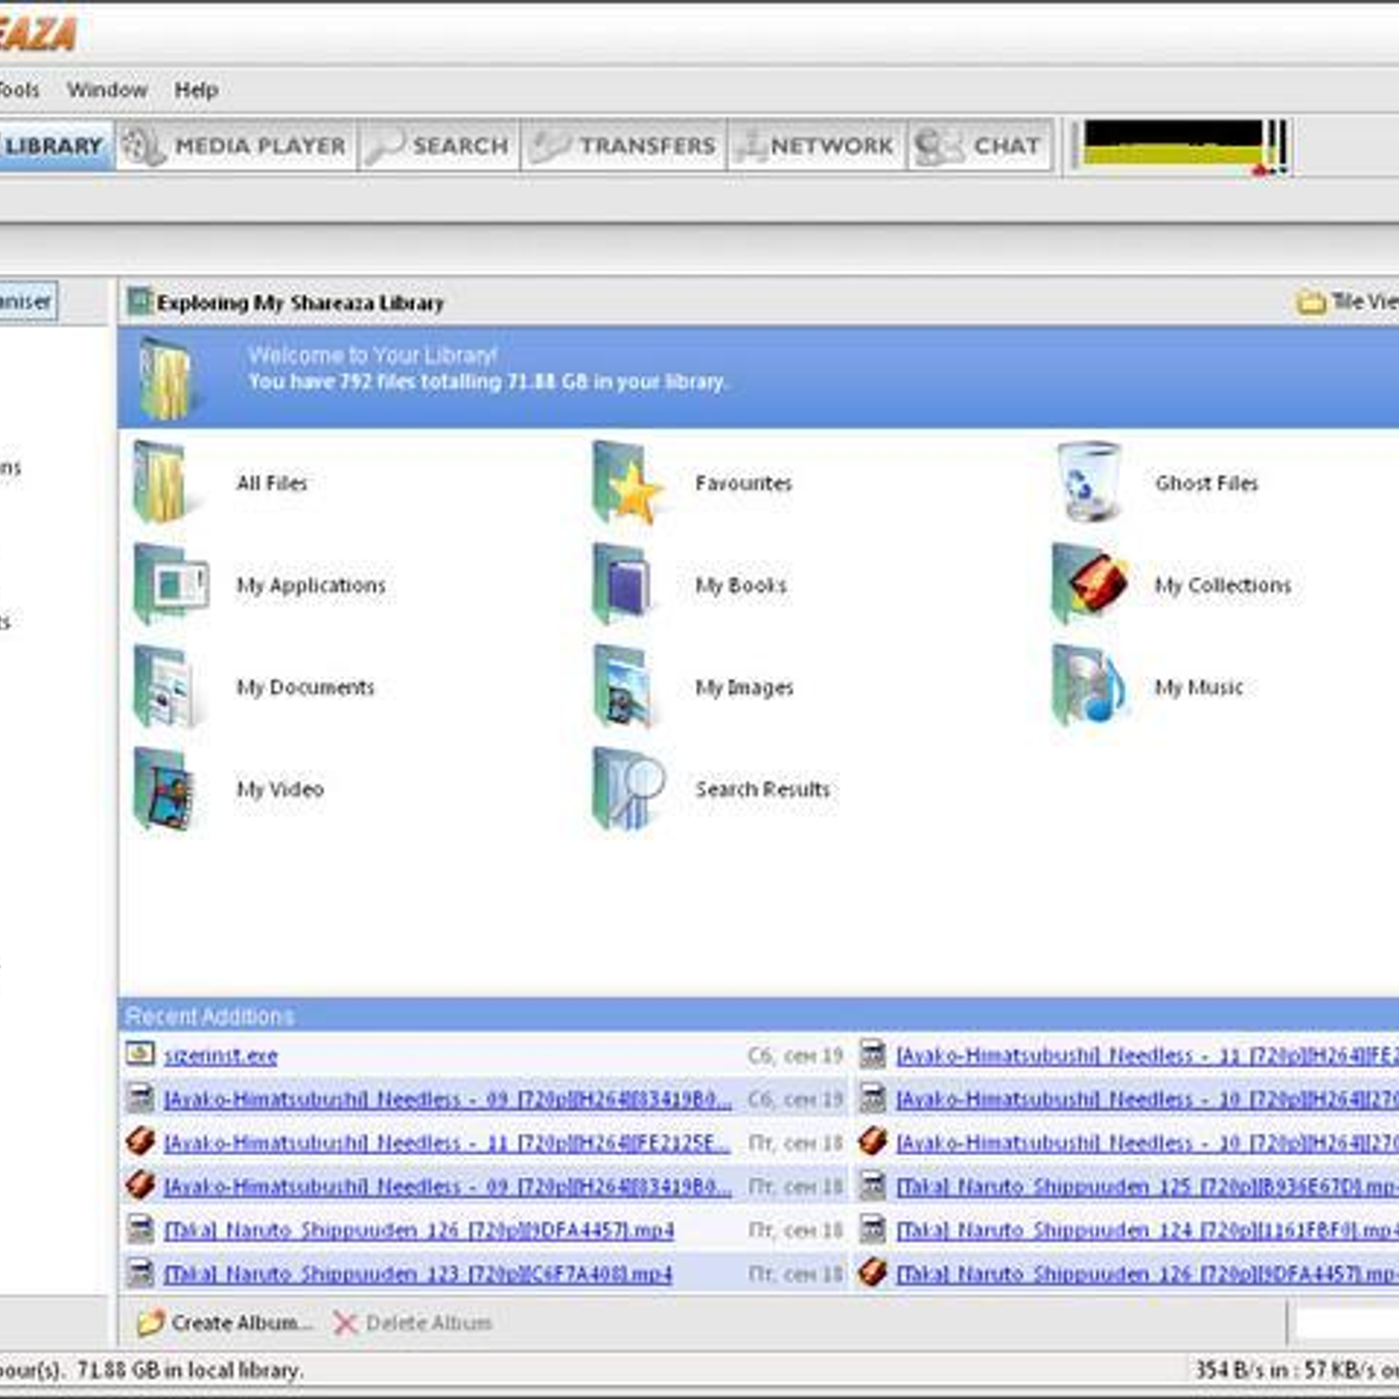Click the sizerinst.exe file icon
The image size is (1399, 1399).
tap(140, 1054)
